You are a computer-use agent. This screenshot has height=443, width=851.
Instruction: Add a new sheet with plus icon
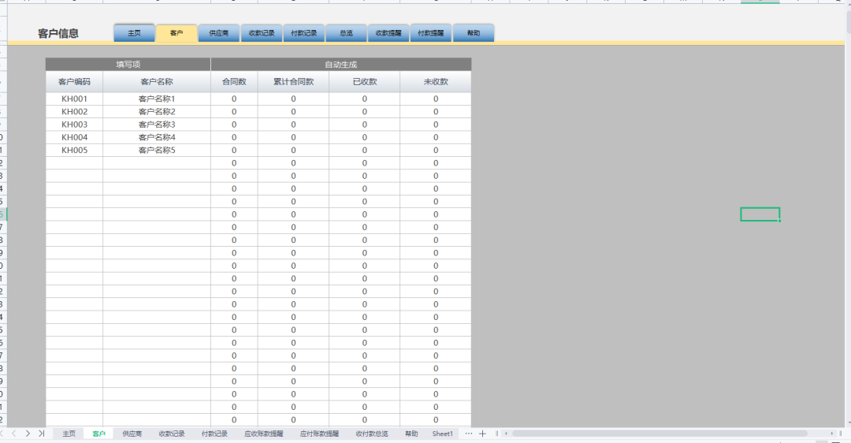coord(482,434)
